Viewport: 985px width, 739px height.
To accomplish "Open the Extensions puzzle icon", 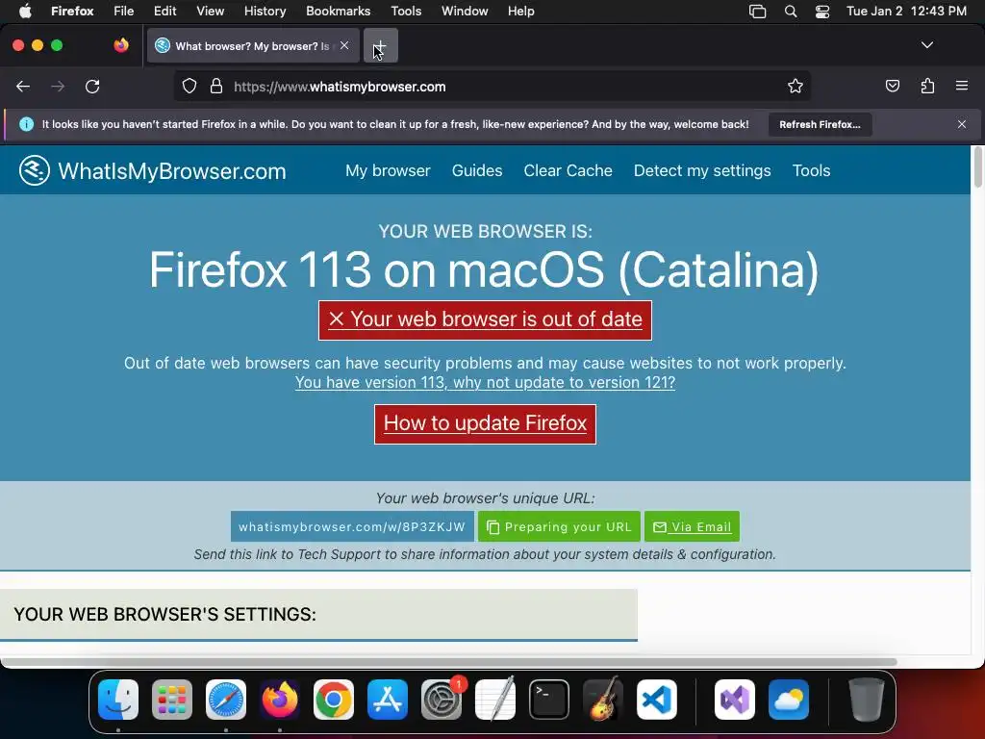I will [927, 86].
